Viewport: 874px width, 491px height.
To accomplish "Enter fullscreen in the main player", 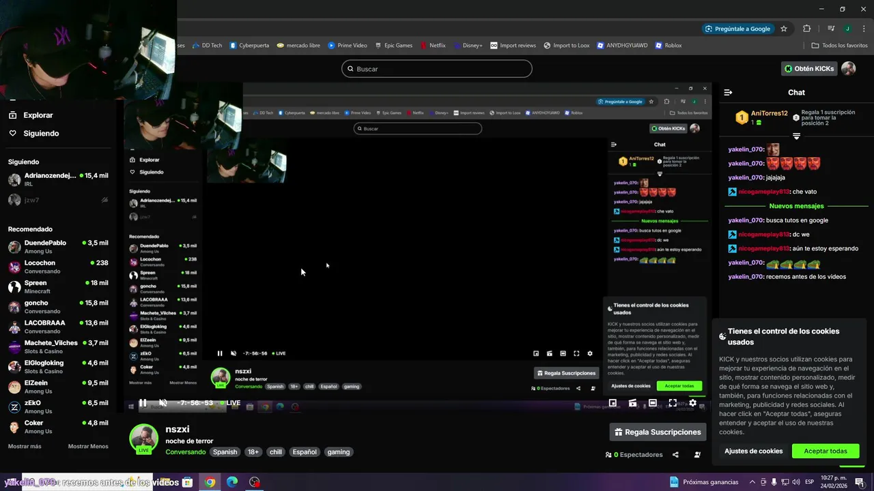I will (673, 403).
